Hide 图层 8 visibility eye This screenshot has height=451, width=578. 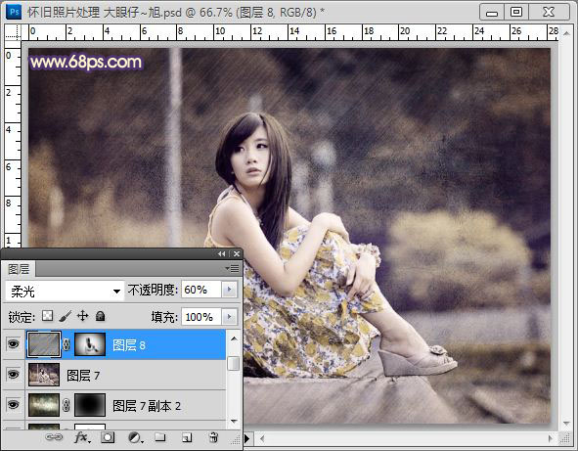pos(13,344)
